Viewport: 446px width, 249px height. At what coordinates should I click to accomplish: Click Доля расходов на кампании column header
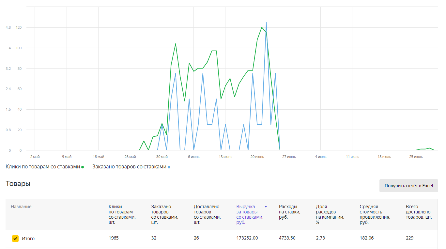tap(330, 214)
